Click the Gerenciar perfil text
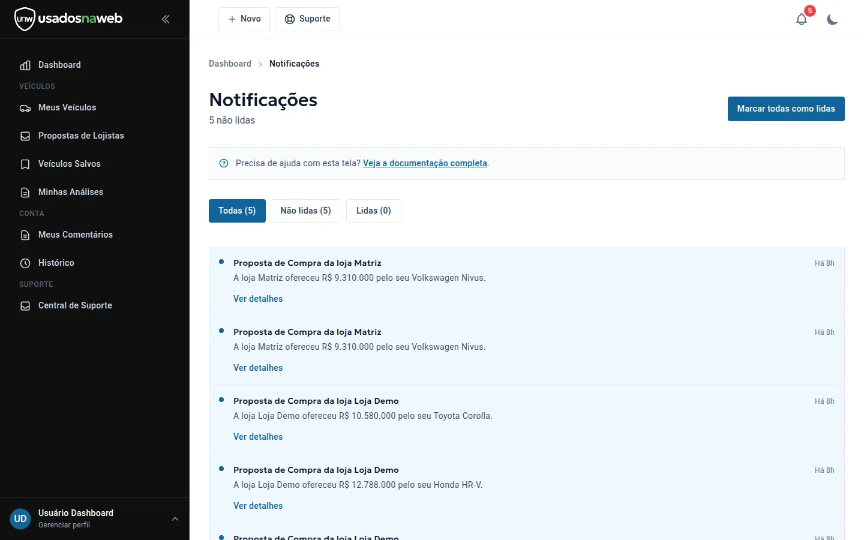 coord(64,525)
